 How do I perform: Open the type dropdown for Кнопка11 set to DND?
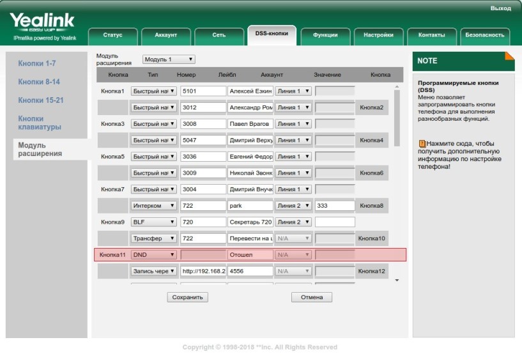(153, 255)
